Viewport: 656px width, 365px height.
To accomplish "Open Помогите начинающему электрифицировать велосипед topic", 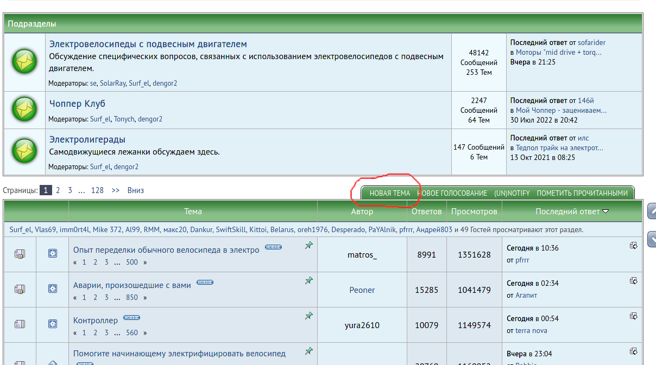I will pyautogui.click(x=179, y=354).
